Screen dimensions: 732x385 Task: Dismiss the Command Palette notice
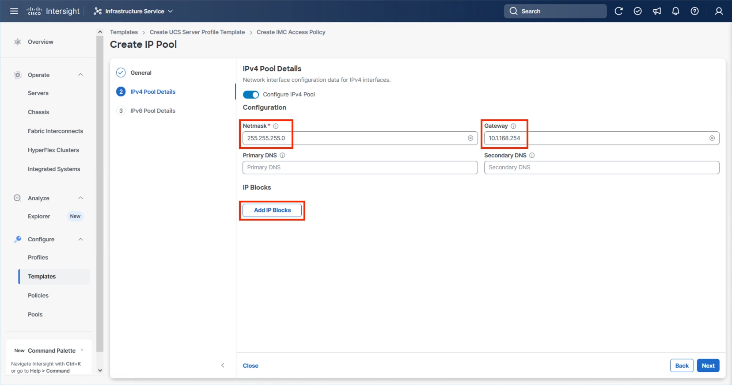click(x=82, y=350)
